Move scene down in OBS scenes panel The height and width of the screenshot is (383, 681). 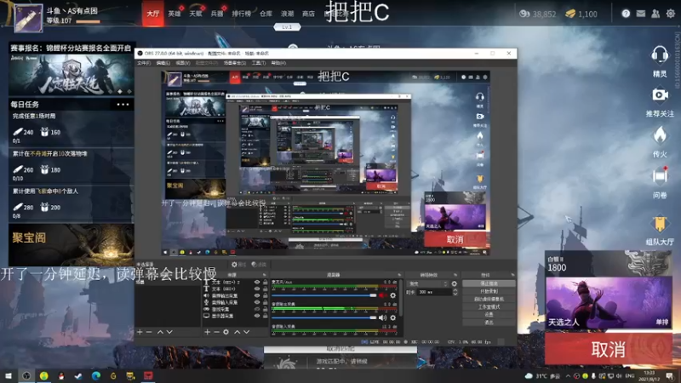[169, 332]
